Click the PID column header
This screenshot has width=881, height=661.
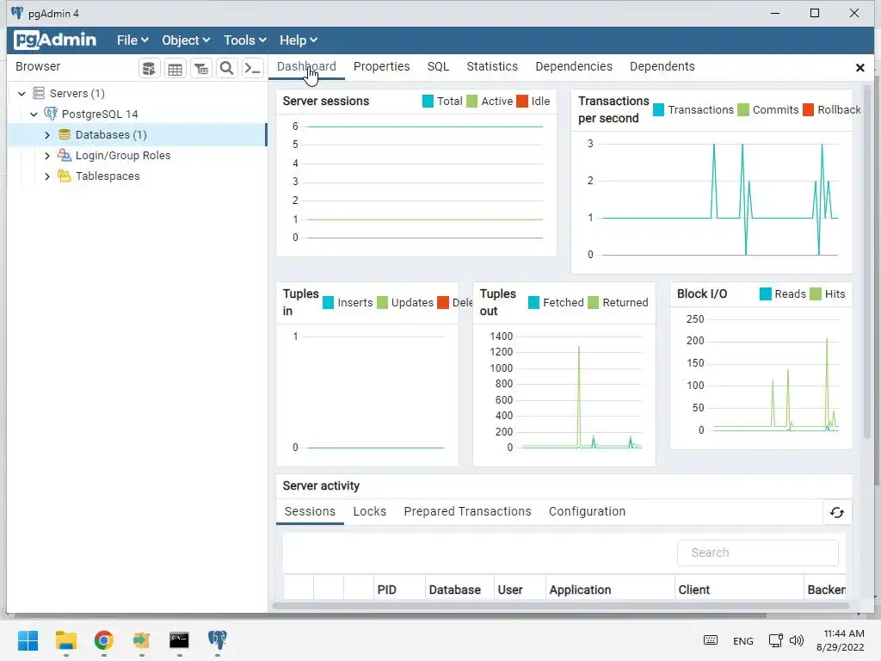coord(399,590)
